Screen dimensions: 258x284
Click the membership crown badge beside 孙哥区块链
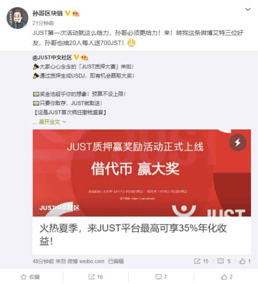(x=76, y=14)
